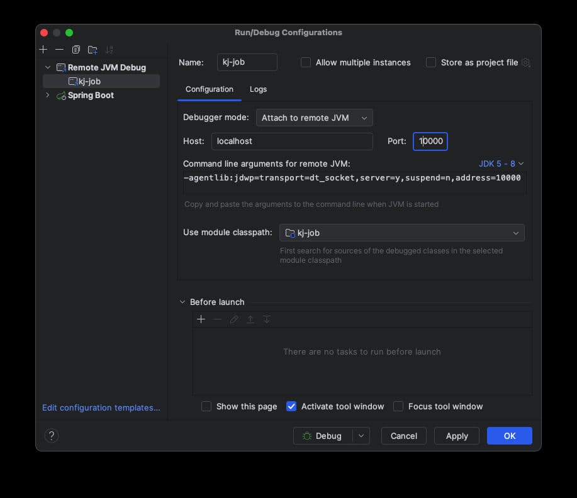Click the Move into new folder icon
This screenshot has height=498, width=577.
92,50
